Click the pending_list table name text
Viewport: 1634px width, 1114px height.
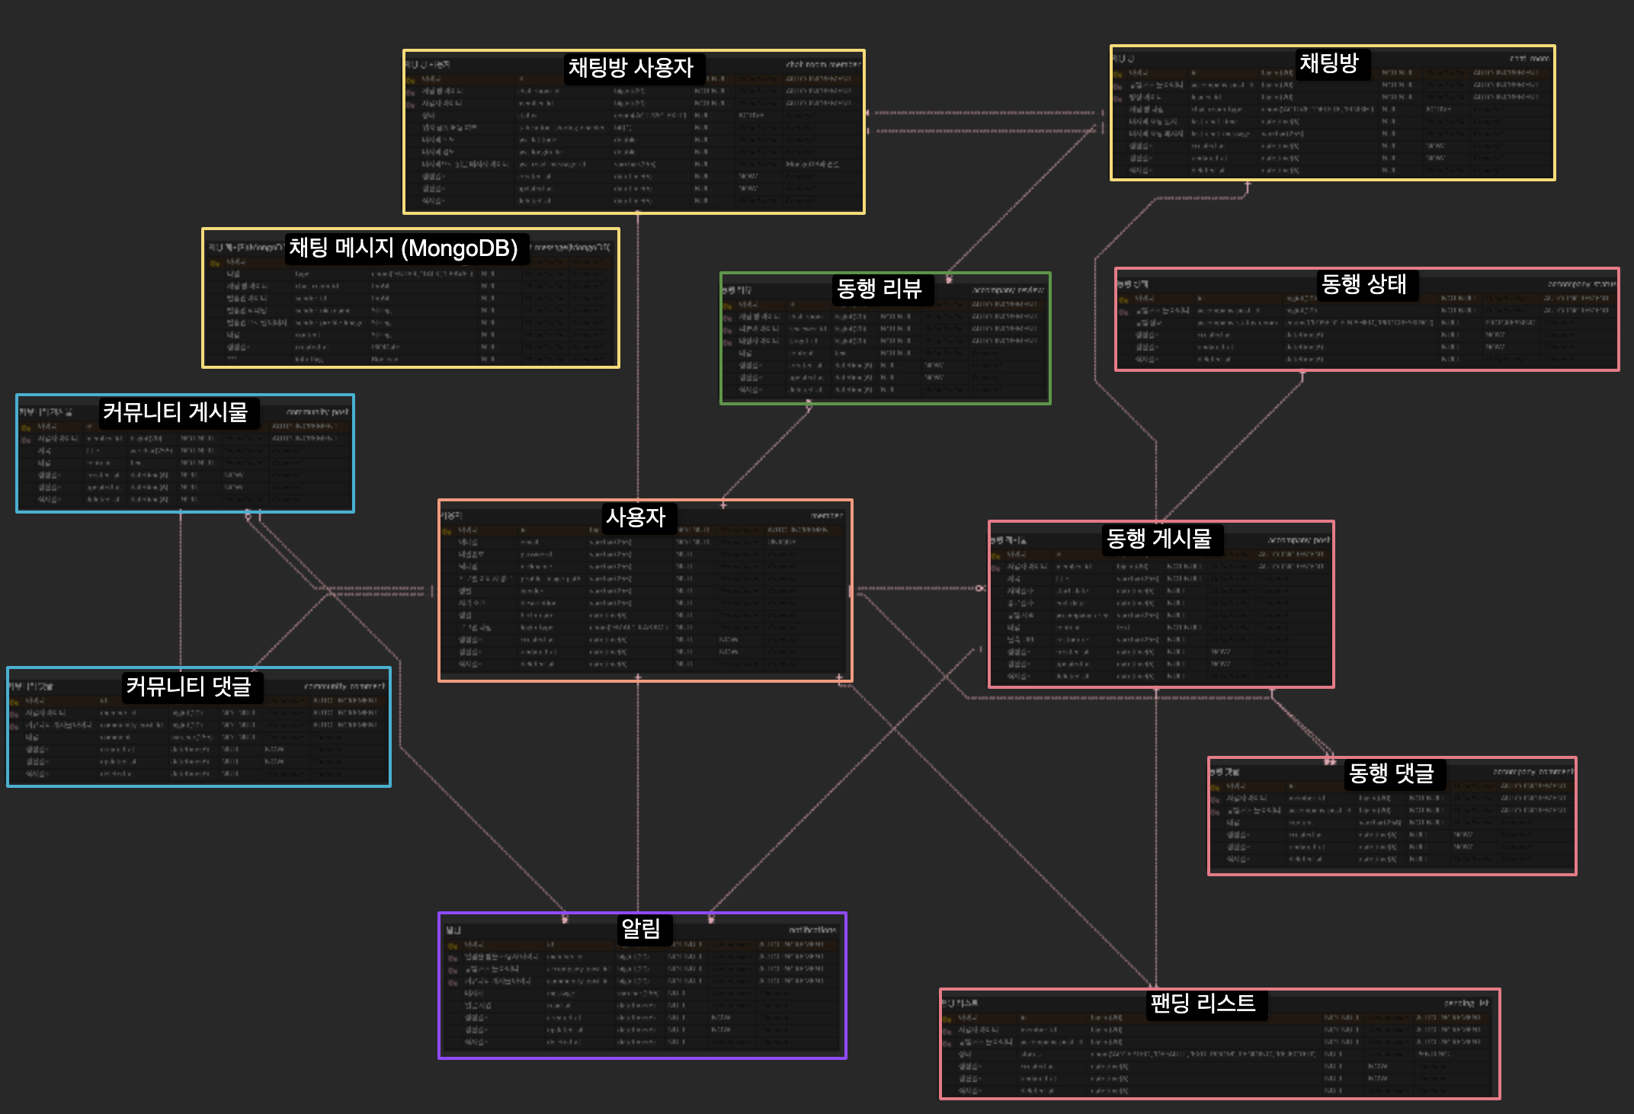click(x=1466, y=1004)
